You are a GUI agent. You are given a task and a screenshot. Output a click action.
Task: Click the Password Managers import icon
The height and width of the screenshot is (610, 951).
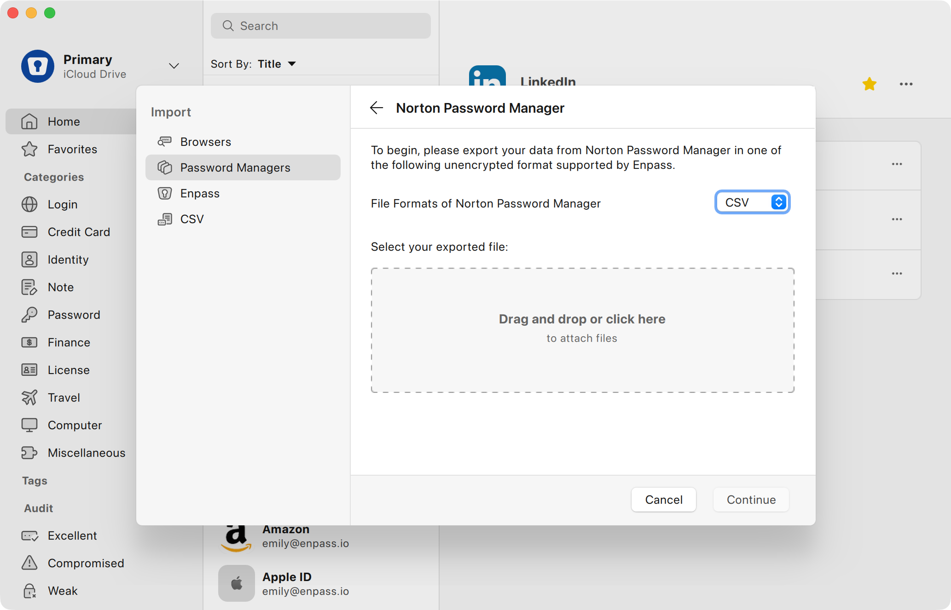click(165, 167)
